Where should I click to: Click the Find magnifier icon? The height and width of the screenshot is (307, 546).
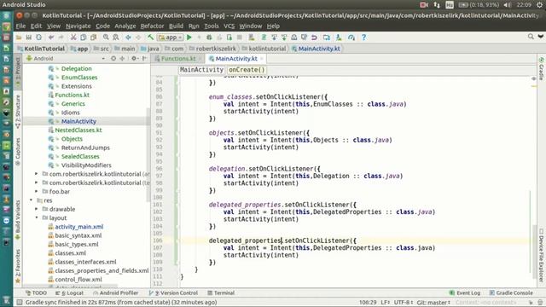[106, 38]
